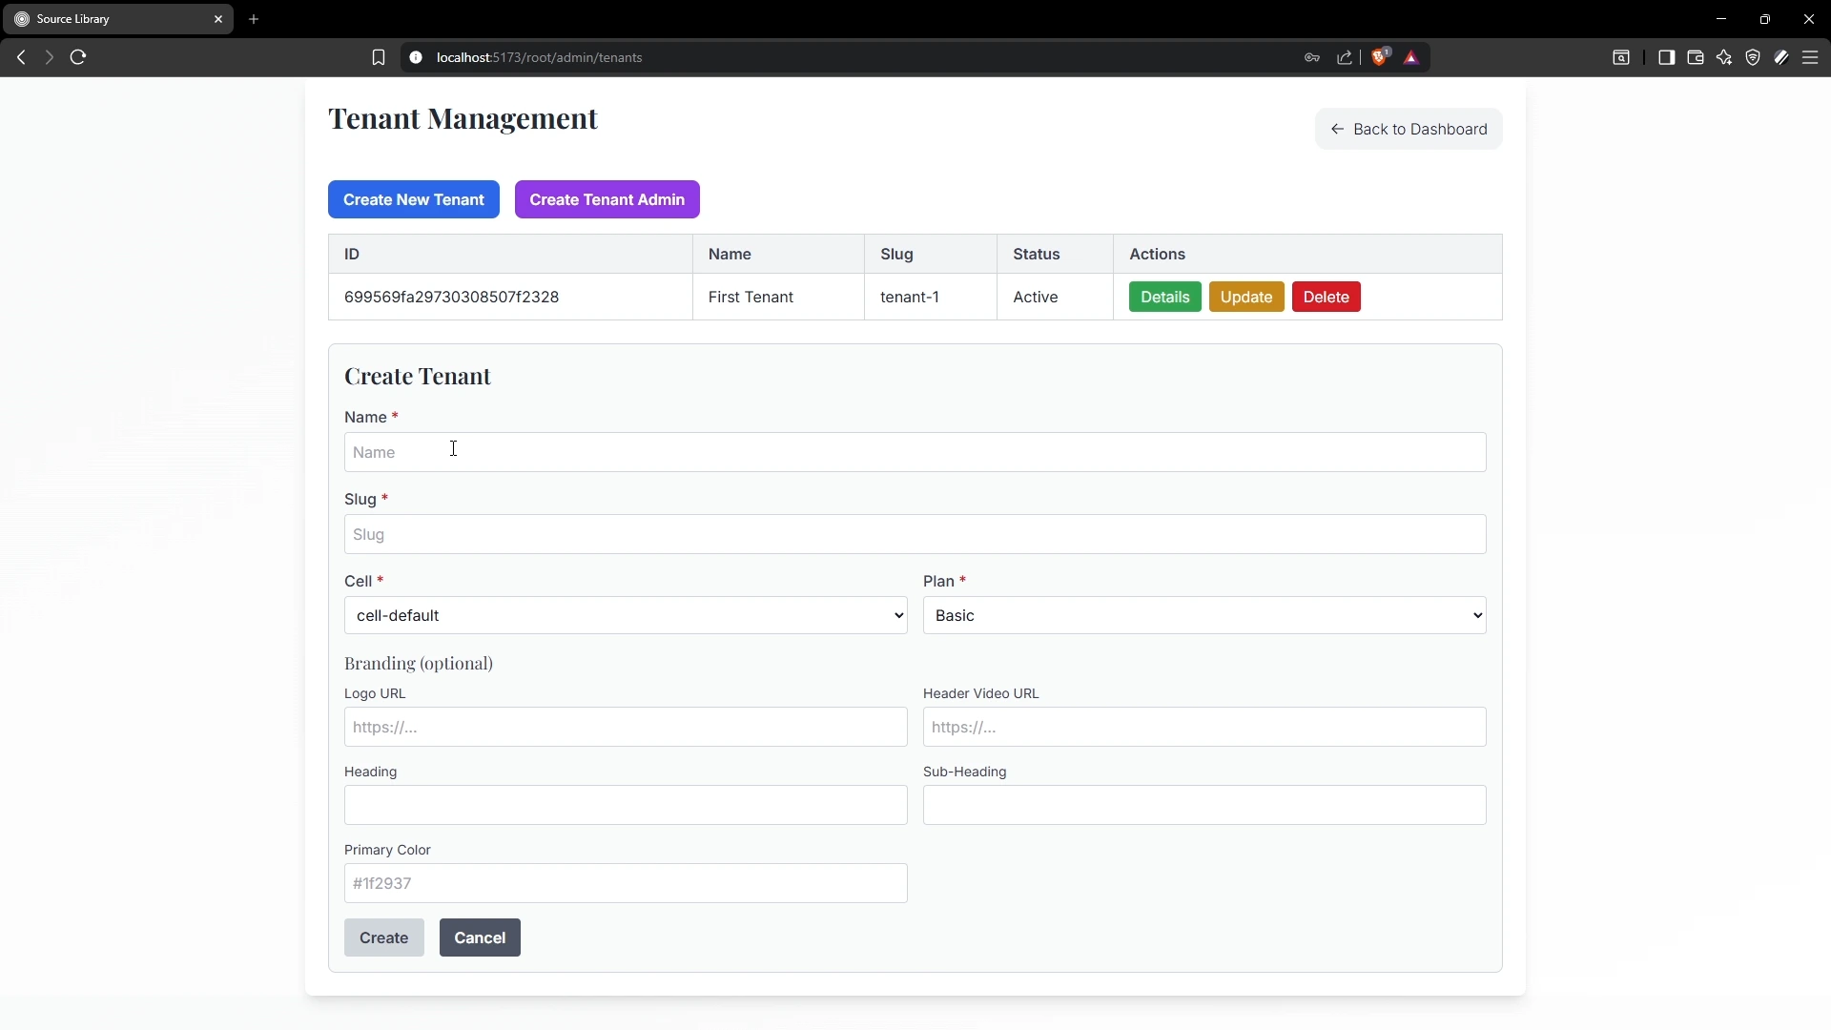1831x1030 pixels.
Task: Cancel the Create Tenant form
Action: [479, 937]
